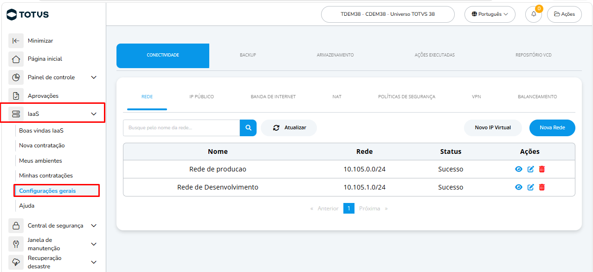The height and width of the screenshot is (272, 593).
Task: Click the Nova Rede button
Action: [x=552, y=128]
